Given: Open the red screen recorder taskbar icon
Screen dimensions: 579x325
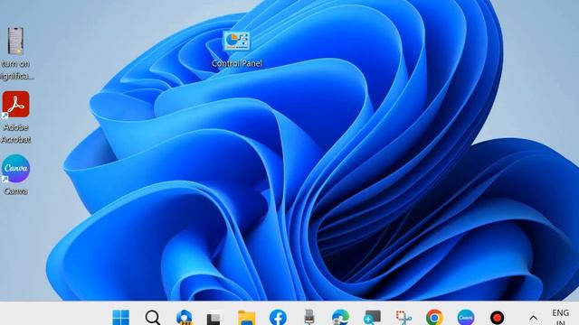Looking at the screenshot, I should pyautogui.click(x=497, y=317).
